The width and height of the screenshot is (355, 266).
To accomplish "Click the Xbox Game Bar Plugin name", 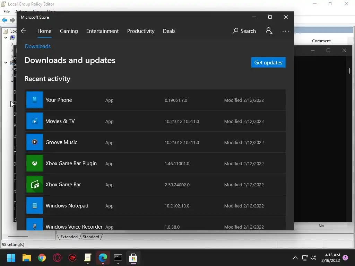I will pyautogui.click(x=71, y=163).
